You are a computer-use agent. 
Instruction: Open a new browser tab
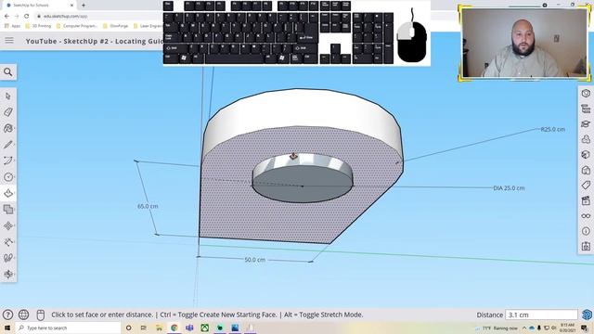point(84,6)
